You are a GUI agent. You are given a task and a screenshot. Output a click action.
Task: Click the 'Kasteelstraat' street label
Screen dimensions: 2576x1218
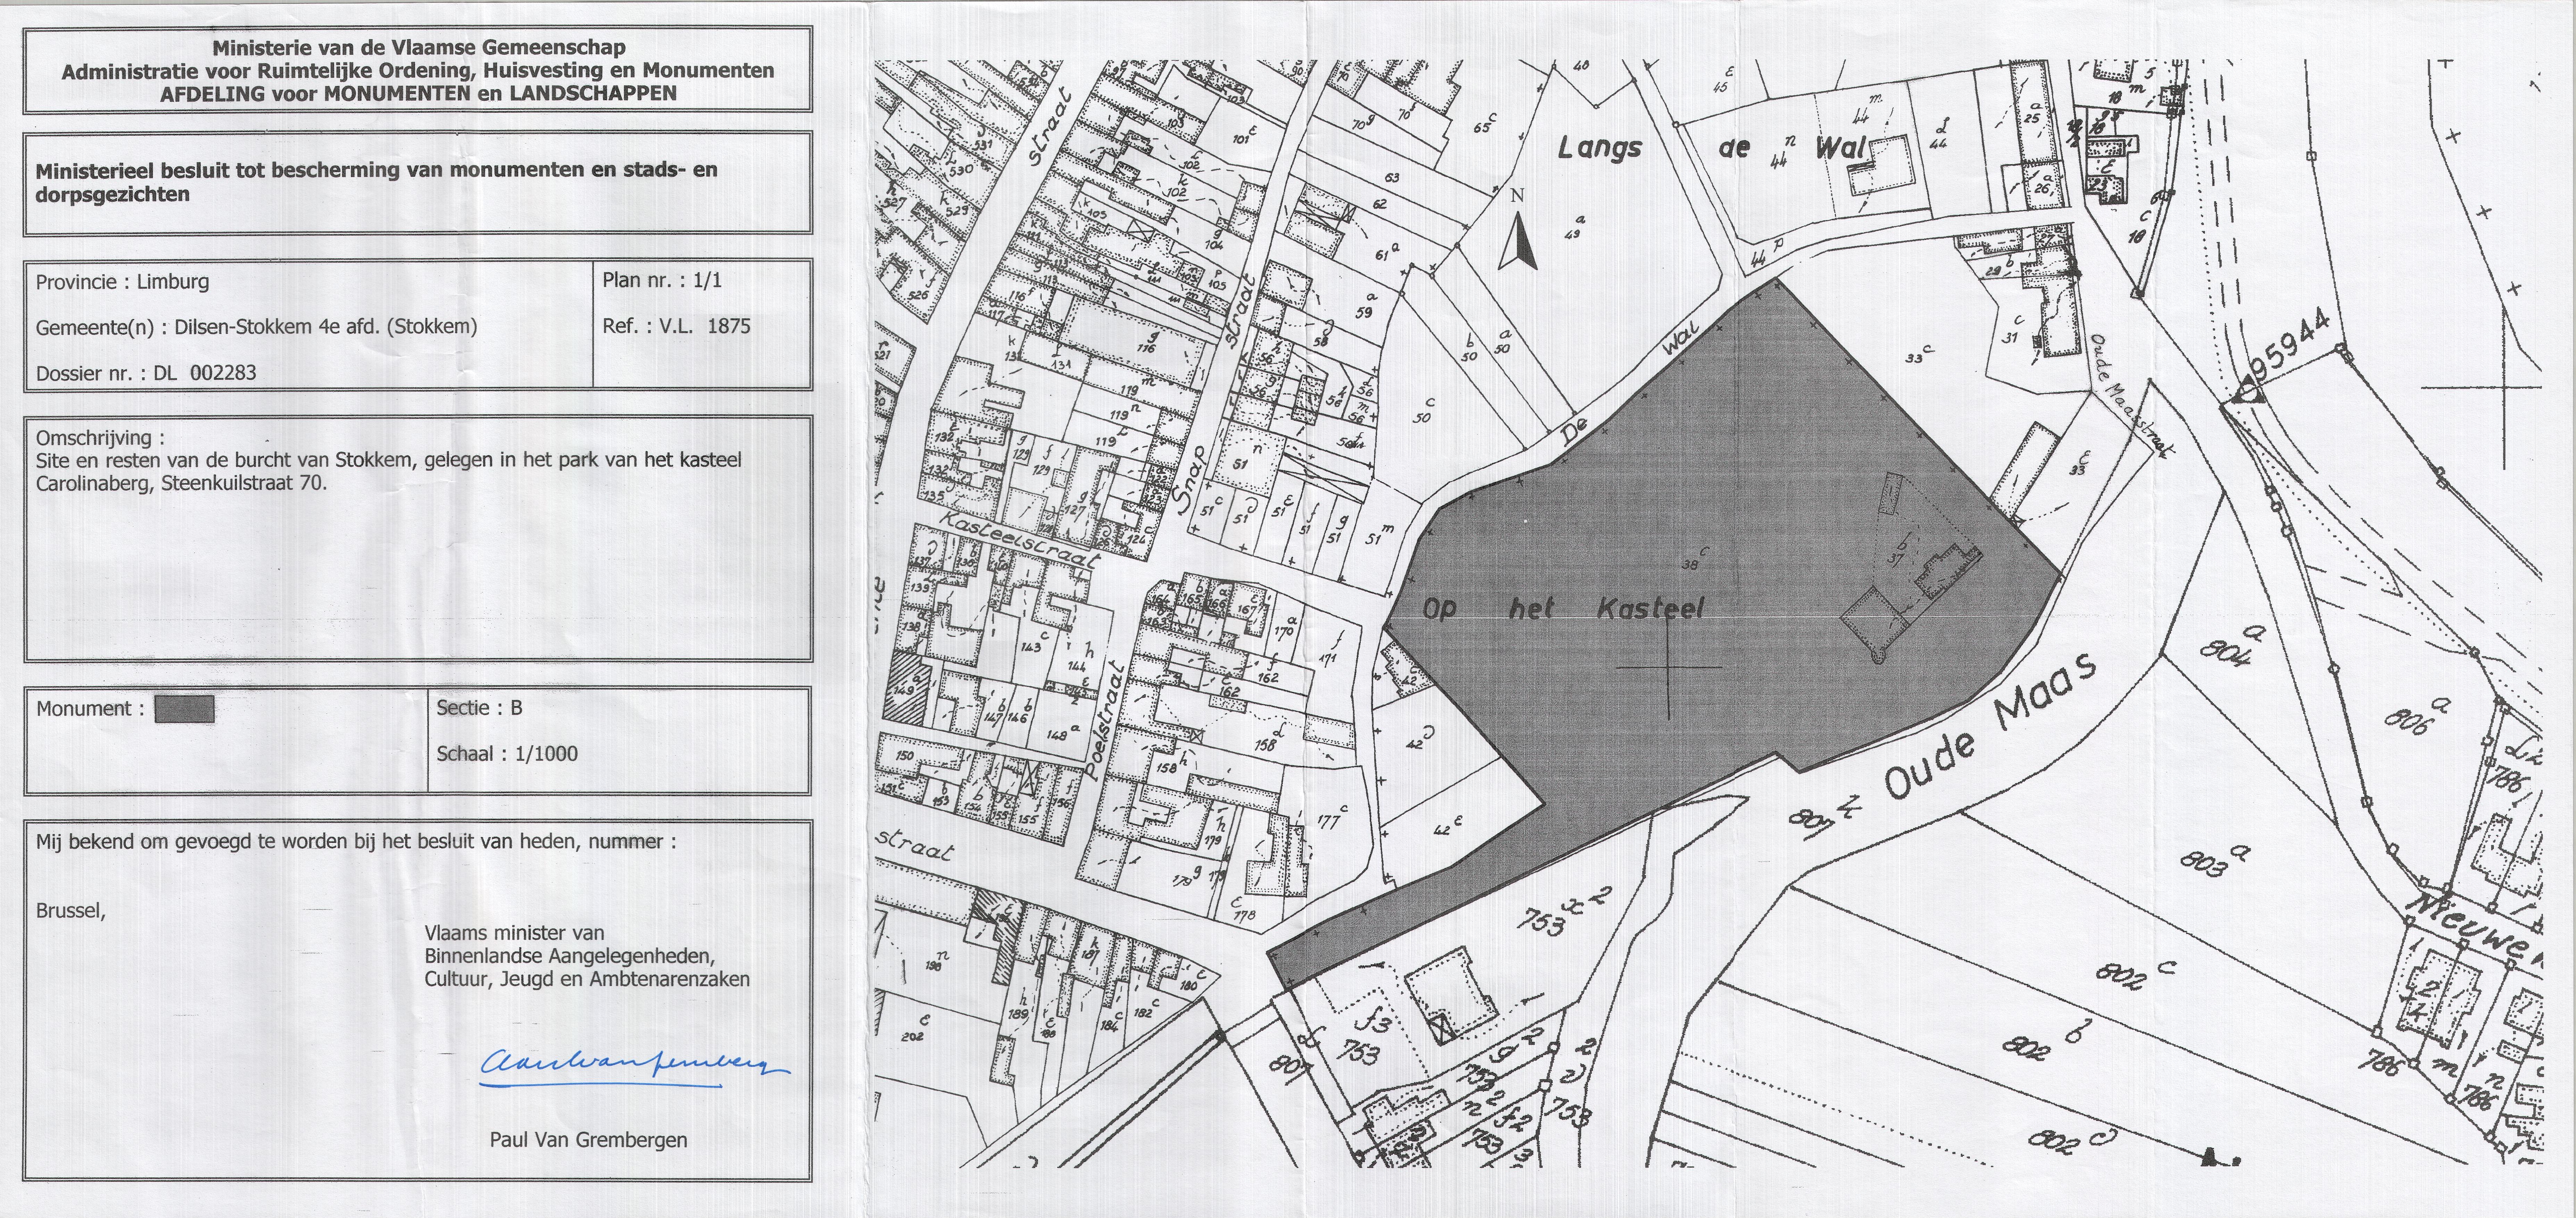[x=1020, y=541]
